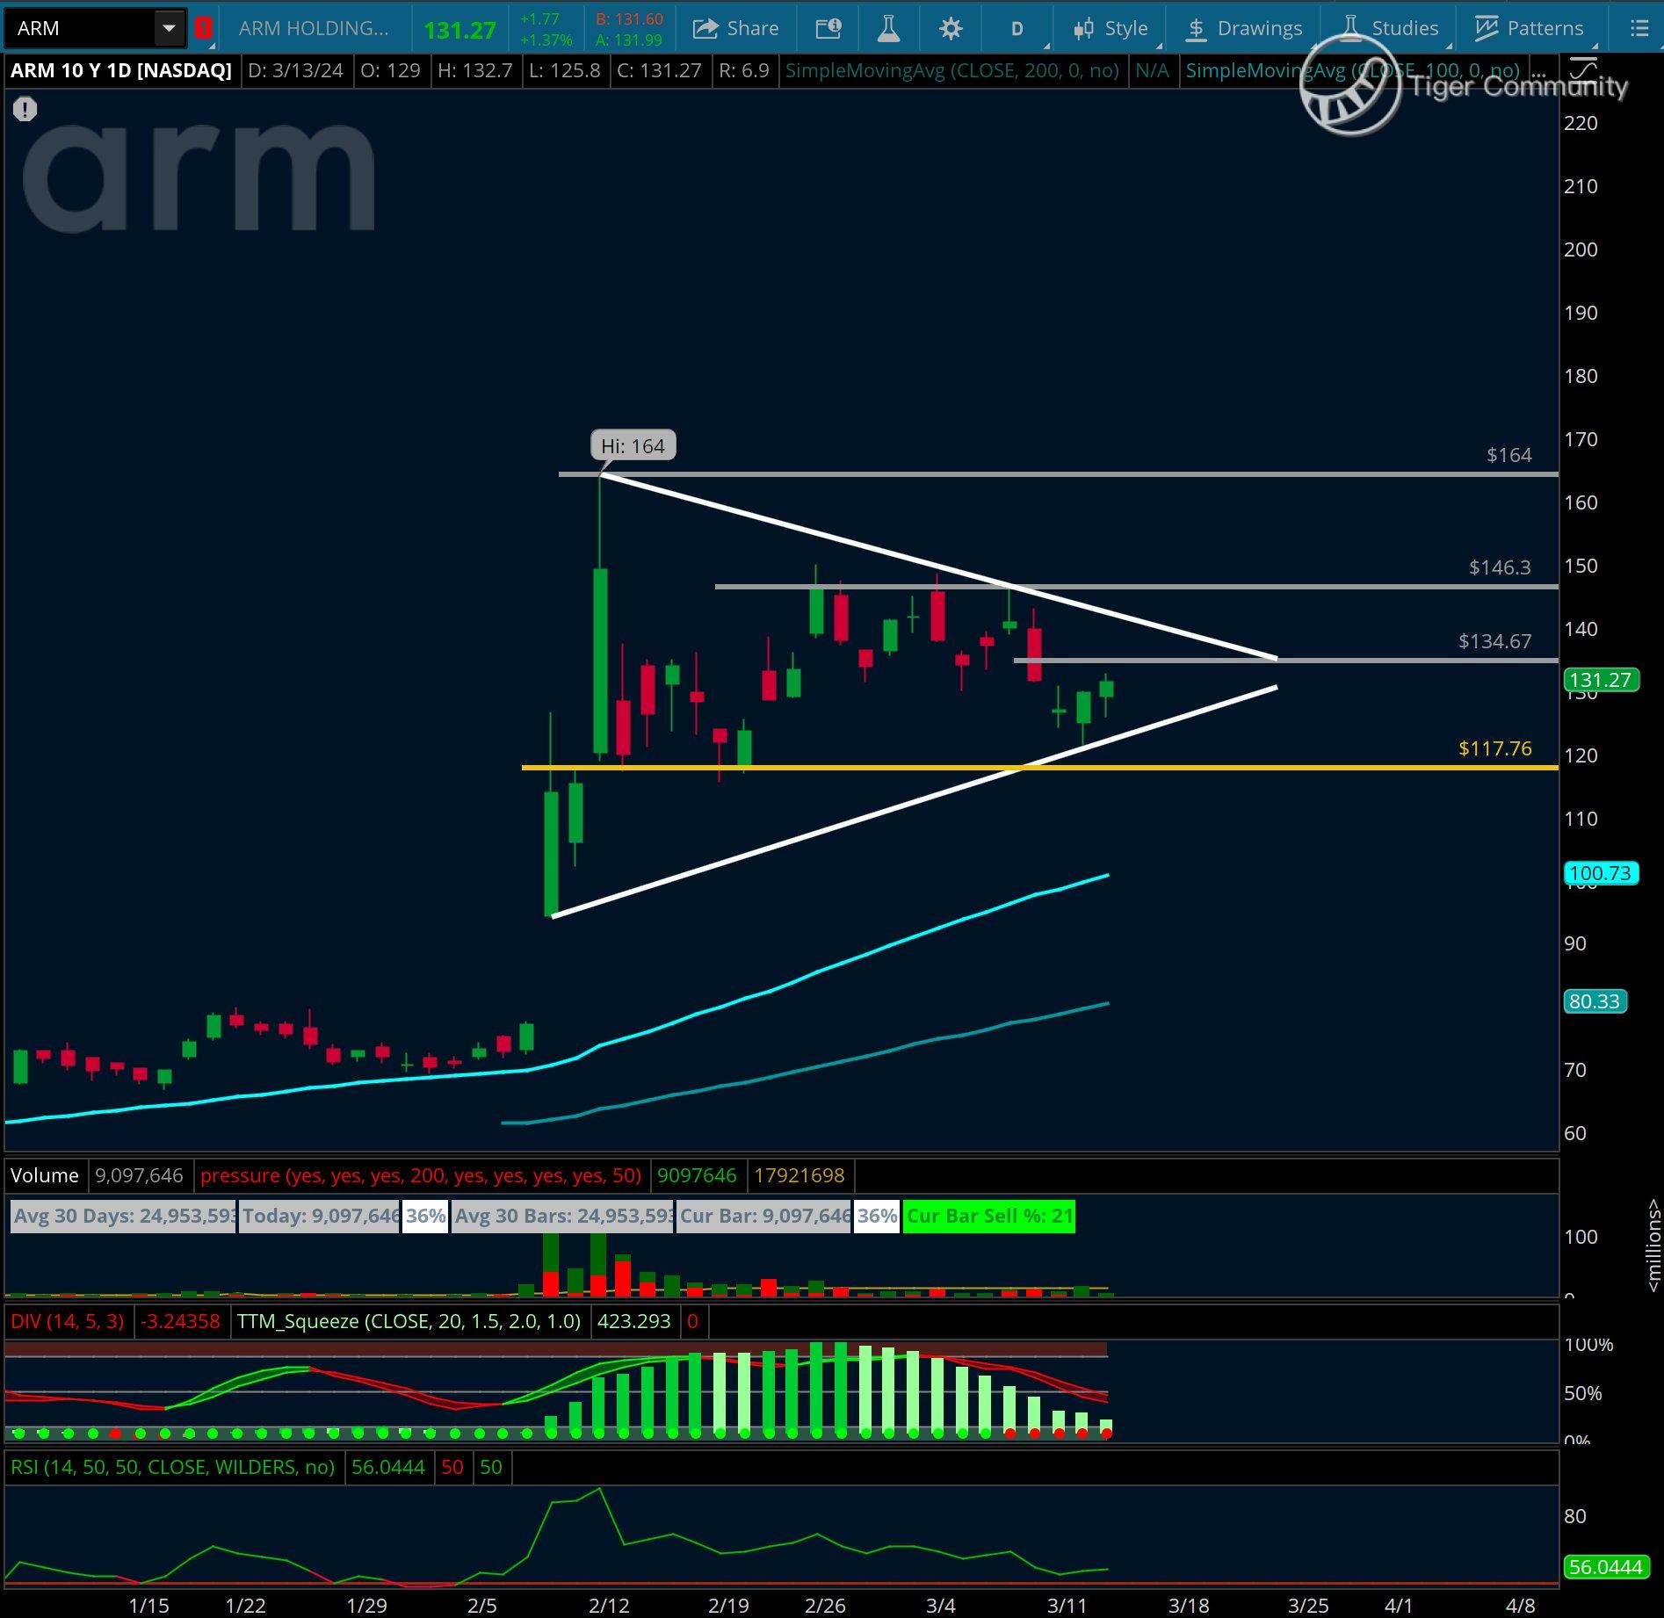The height and width of the screenshot is (1618, 1664).
Task: Click the SimpleMovingAvg (CLOSE, 100, 0, no) label
Action: click(x=1353, y=70)
